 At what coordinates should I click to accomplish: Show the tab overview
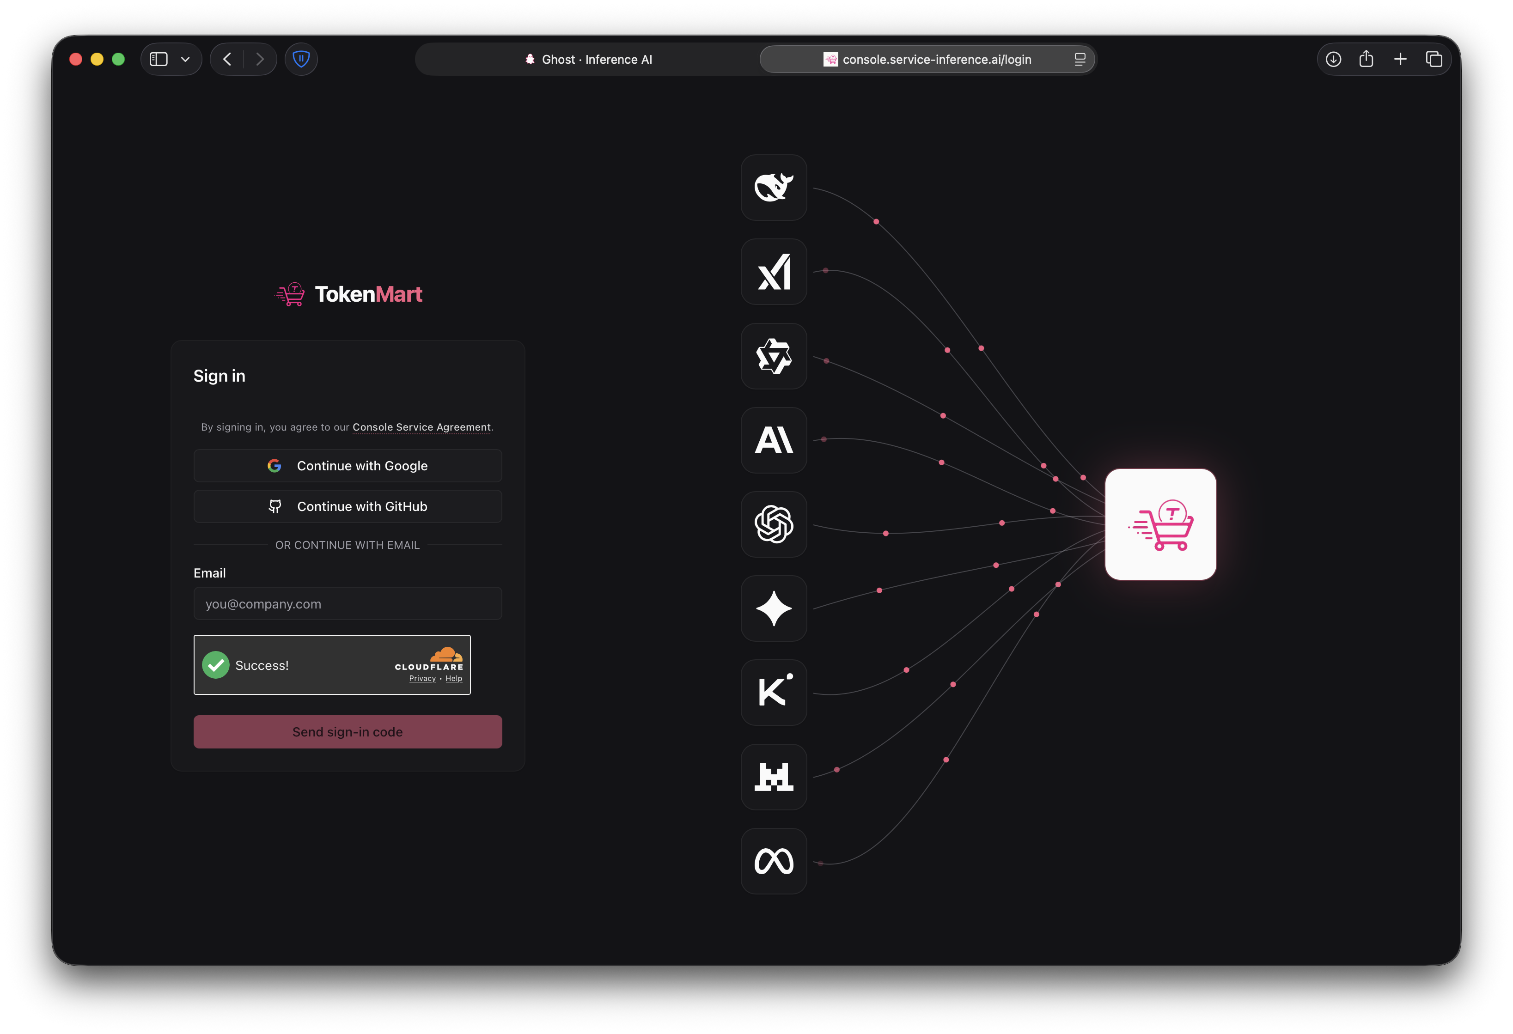tap(1434, 59)
